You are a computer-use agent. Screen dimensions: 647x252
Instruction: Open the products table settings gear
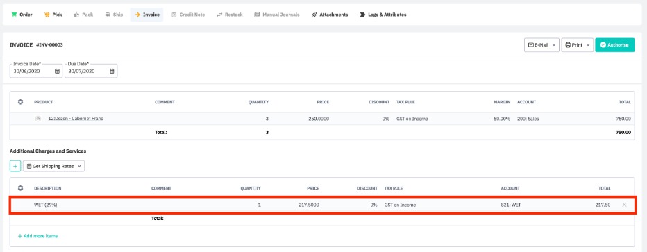pos(20,102)
